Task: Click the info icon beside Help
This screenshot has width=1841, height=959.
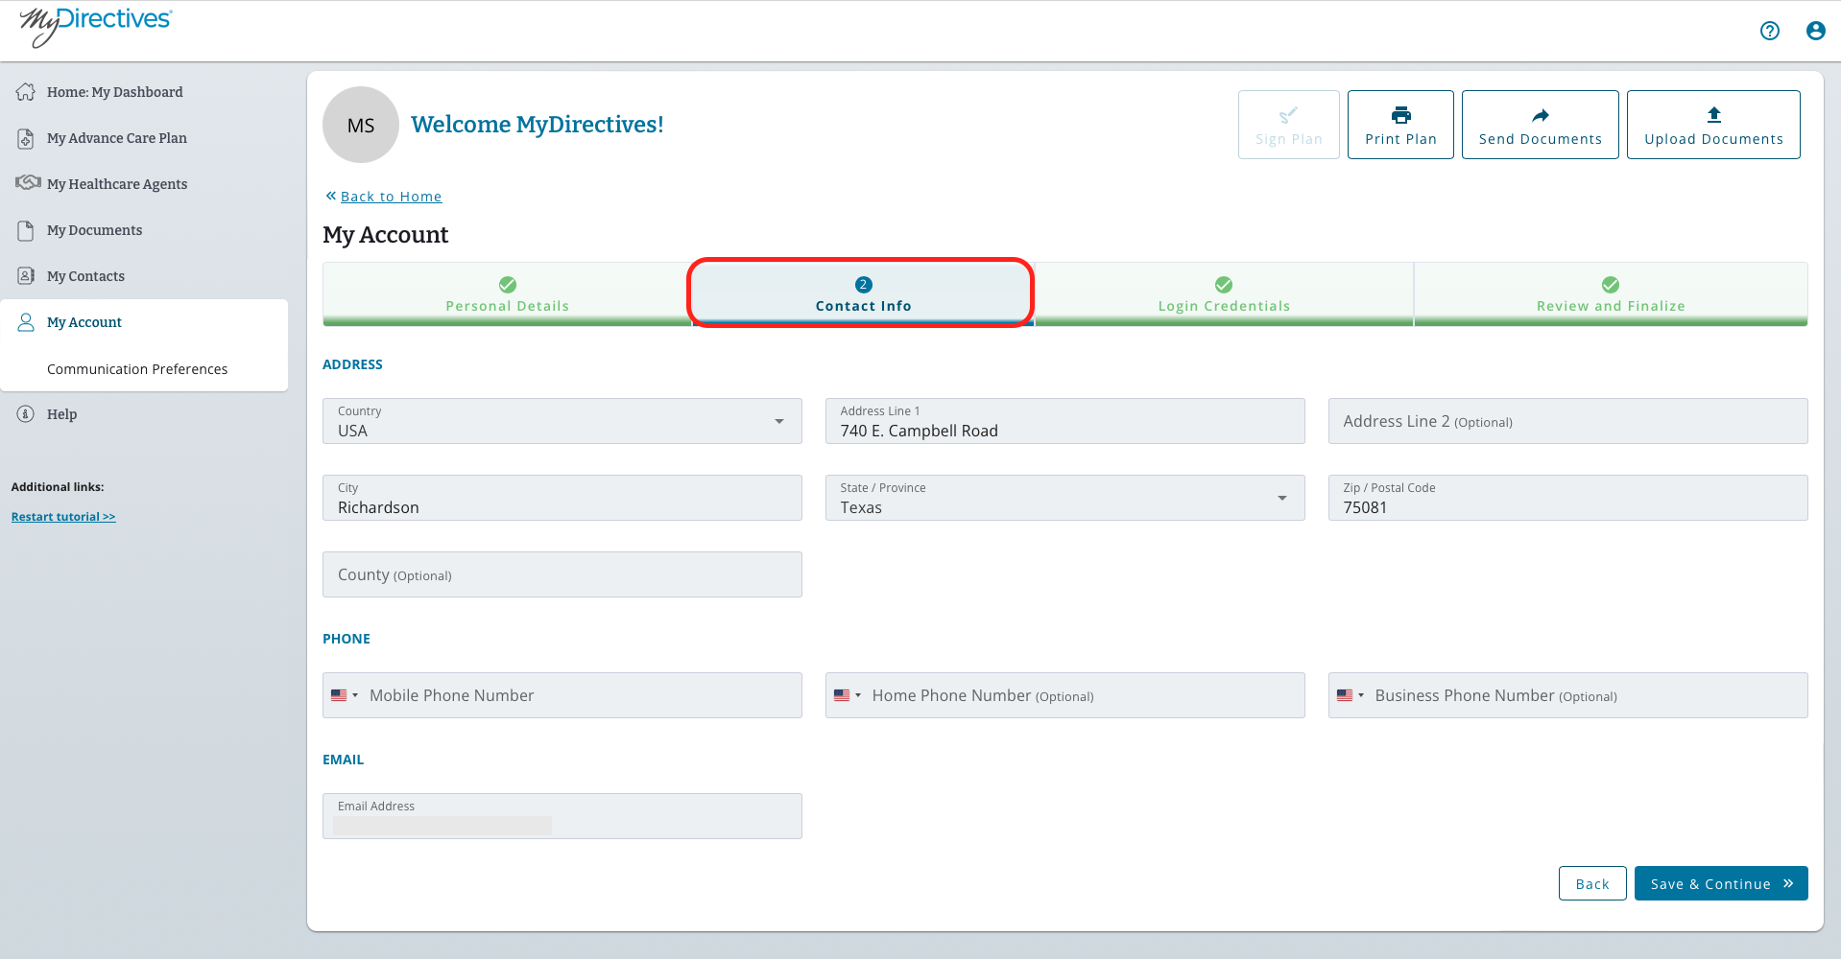Action: tap(26, 414)
